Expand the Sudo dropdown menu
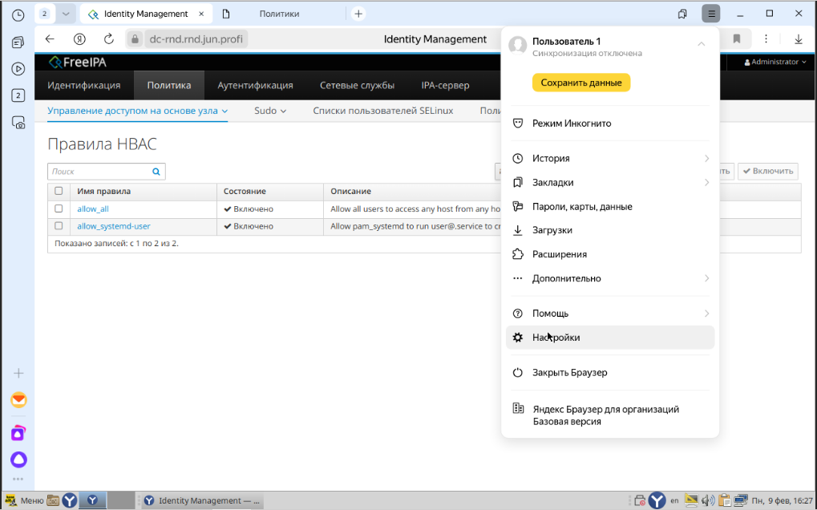The height and width of the screenshot is (510, 817). (270, 111)
